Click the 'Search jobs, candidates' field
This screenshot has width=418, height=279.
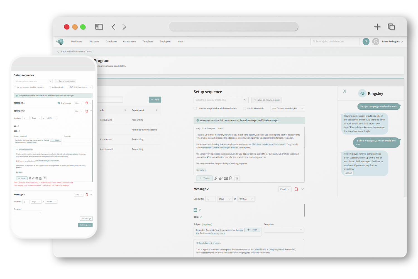(335, 41)
